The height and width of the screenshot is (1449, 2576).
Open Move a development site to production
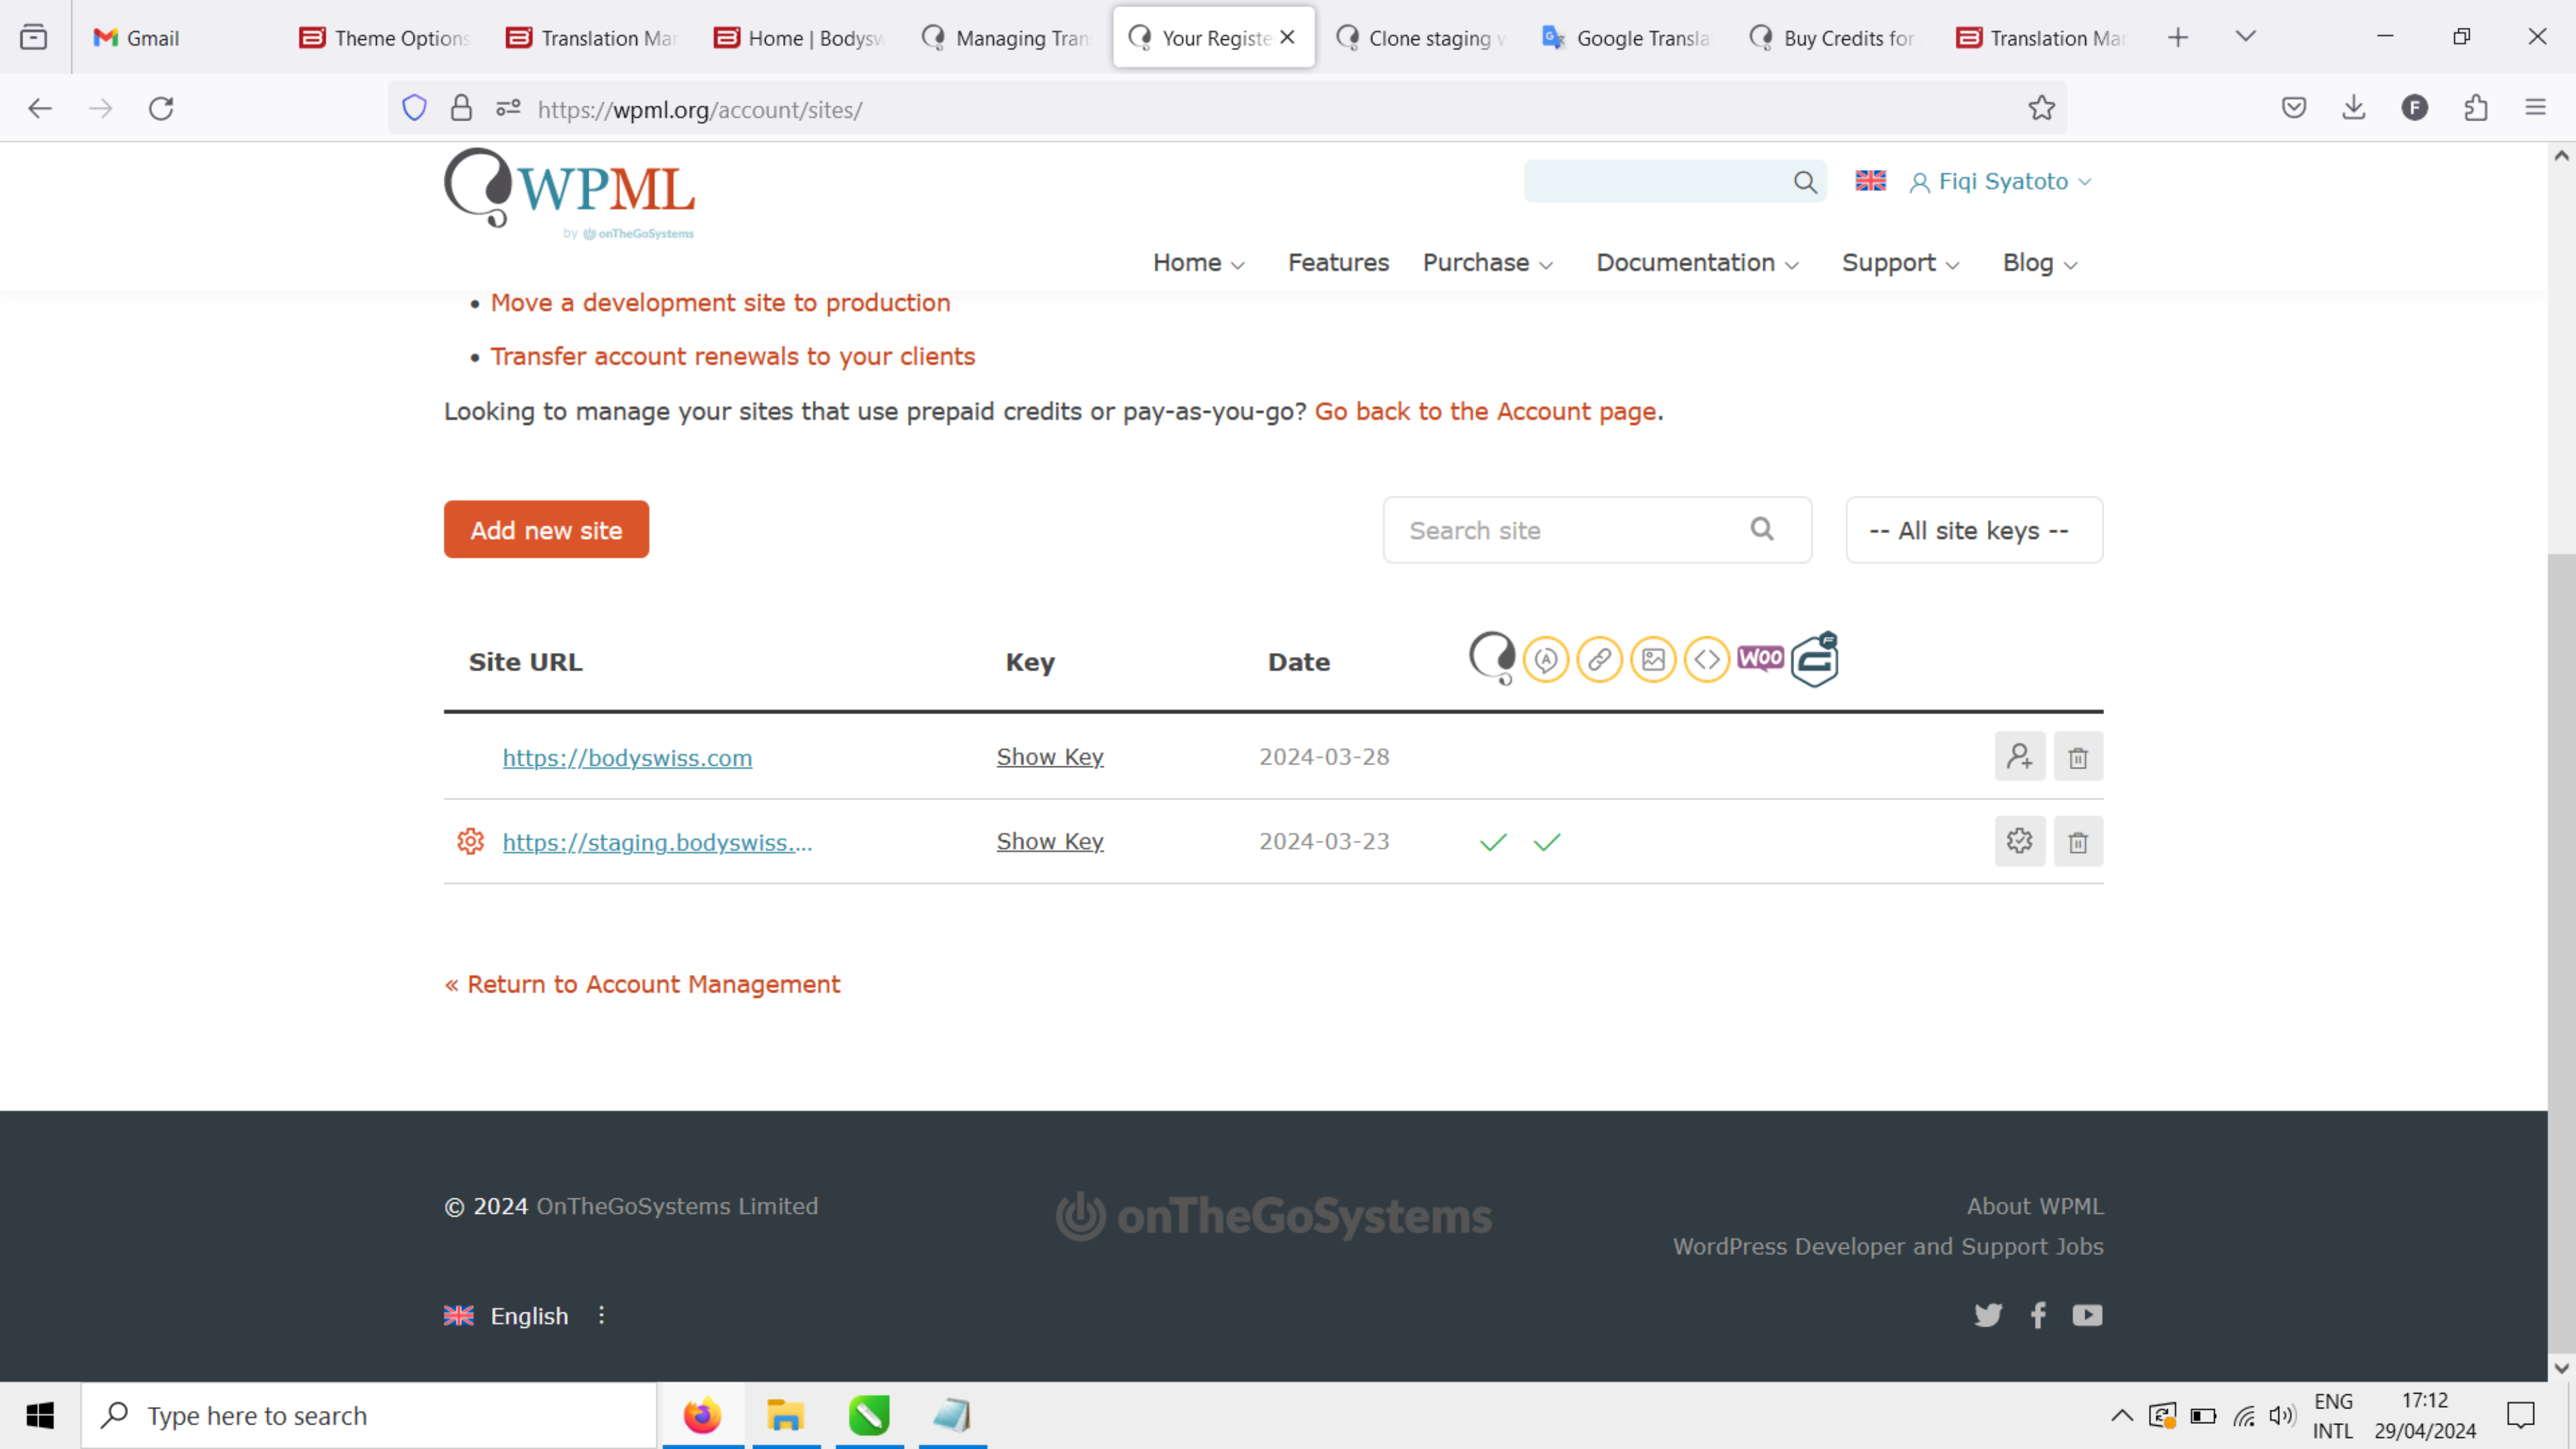(720, 303)
